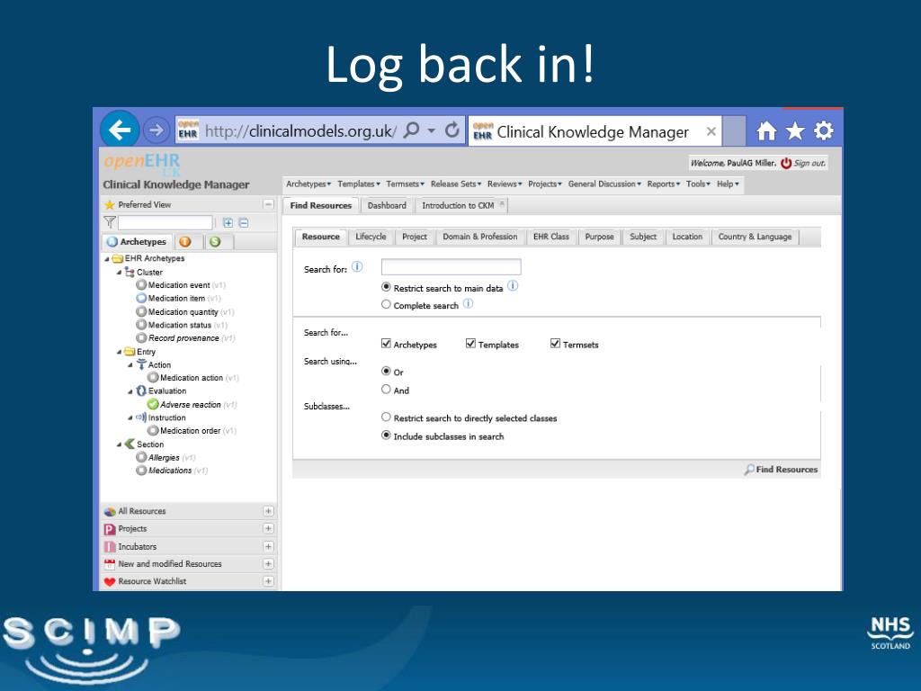Click the Incubators pink icon
Image resolution: width=921 pixels, height=691 pixels.
[x=109, y=546]
